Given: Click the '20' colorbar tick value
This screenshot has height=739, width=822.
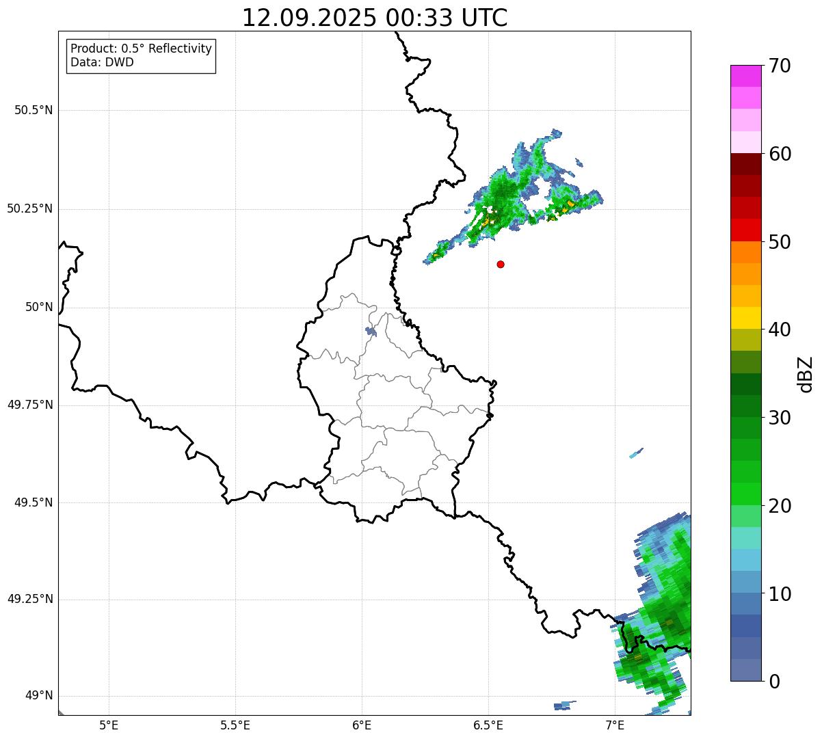Looking at the screenshot, I should click(780, 507).
